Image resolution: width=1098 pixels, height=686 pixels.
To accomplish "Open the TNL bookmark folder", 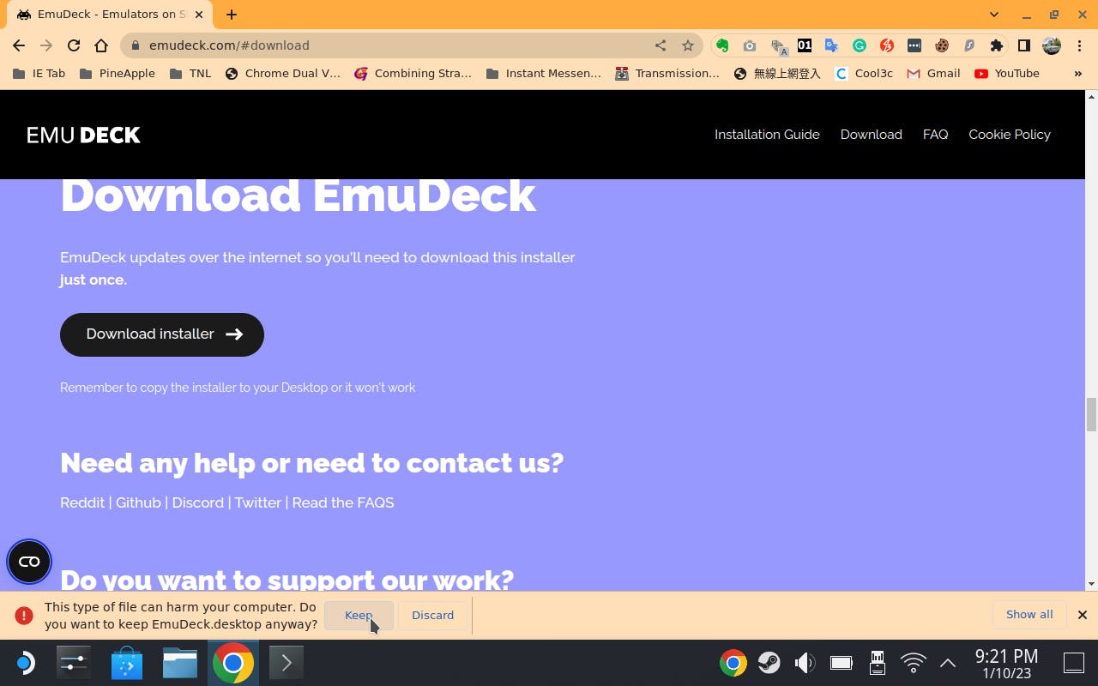I will [x=190, y=74].
